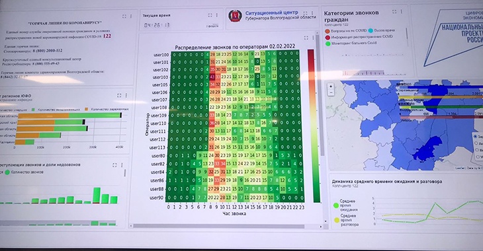Click the phone number 8 (800) 555-49-43
Image resolution: width=483 pixels, height=251 pixels.
coord(46,63)
